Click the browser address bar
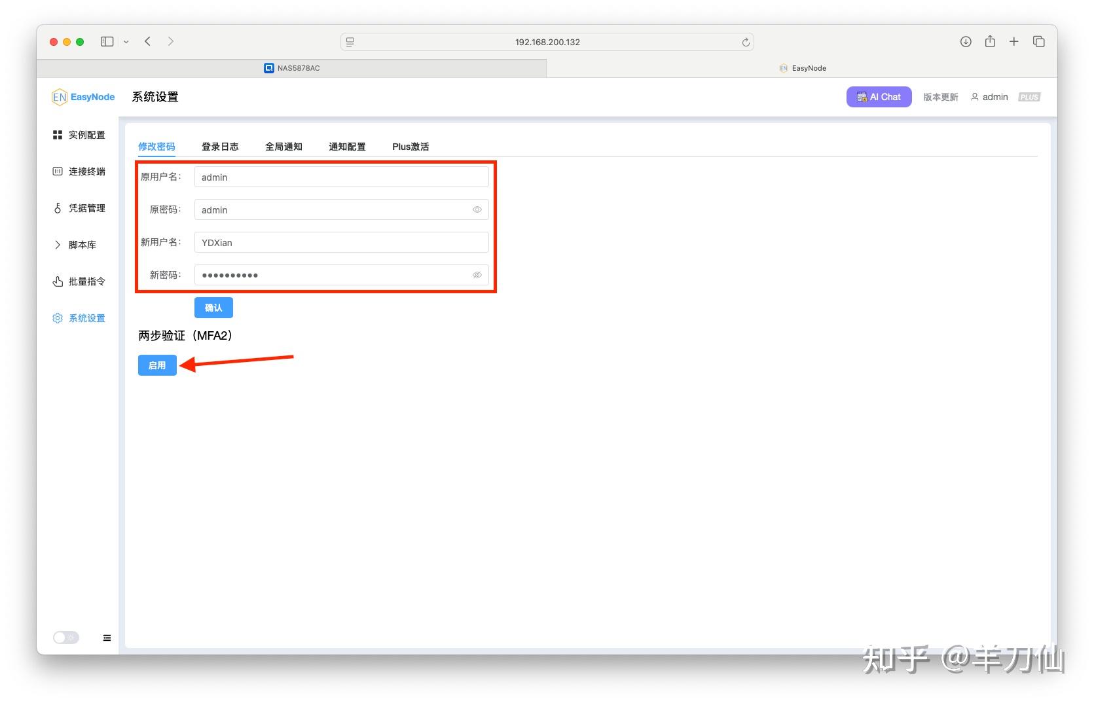1094x703 pixels. [548, 41]
